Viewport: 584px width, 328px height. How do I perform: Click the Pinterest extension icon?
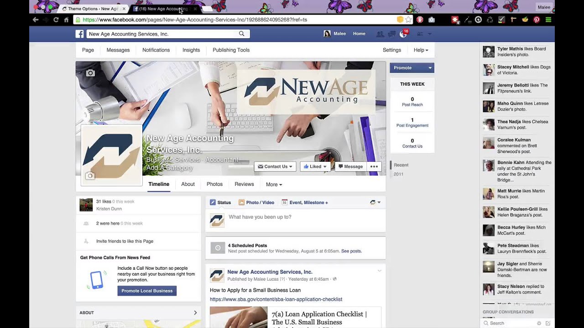click(537, 20)
